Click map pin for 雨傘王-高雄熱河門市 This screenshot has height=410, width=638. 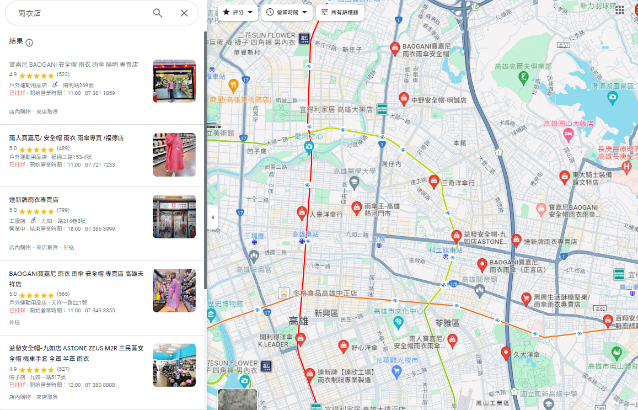tap(356, 209)
